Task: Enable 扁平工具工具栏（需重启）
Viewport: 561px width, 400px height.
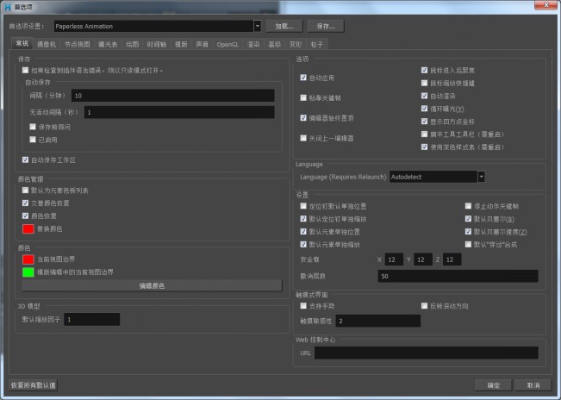Action: click(424, 134)
